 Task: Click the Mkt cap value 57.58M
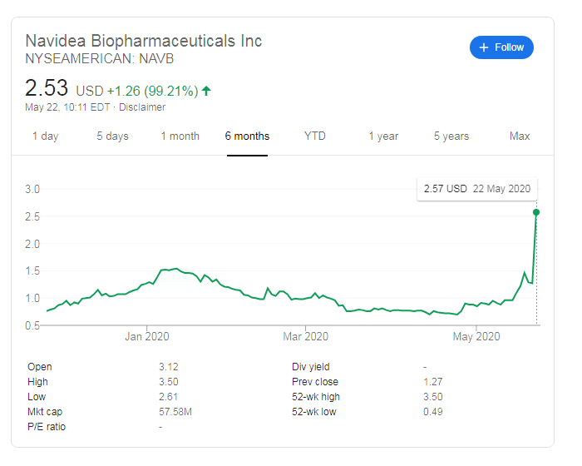[175, 412]
